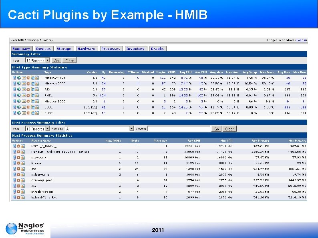This screenshot has width=318, height=238.
Task: Click hardware arrow-box icon in RHEL row
Action: (24, 95)
